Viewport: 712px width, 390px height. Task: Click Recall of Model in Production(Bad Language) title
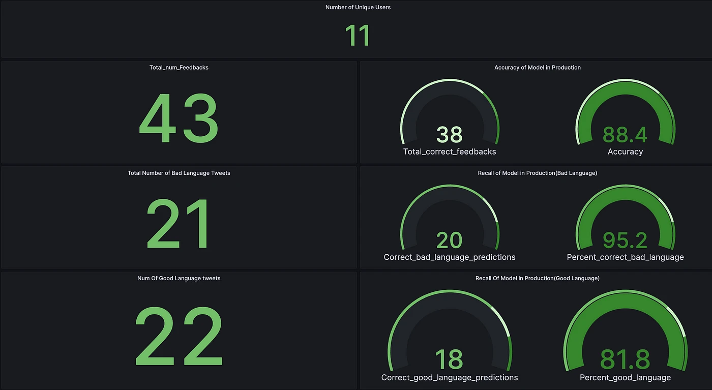click(x=537, y=173)
